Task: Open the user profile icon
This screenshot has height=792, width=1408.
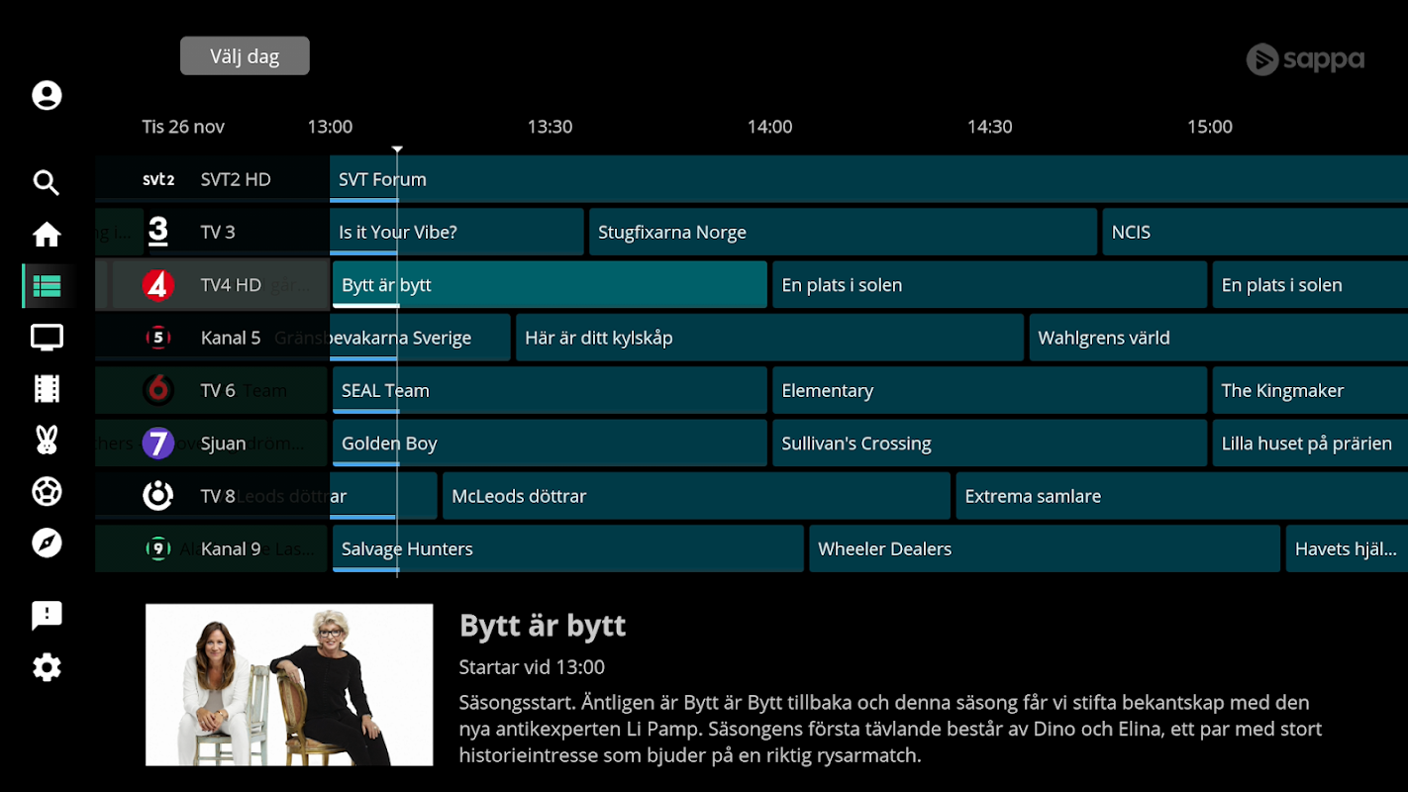Action: (x=47, y=95)
